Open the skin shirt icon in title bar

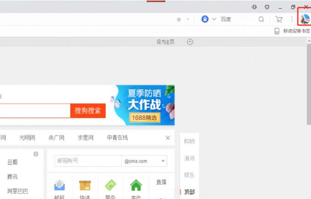(267, 7)
